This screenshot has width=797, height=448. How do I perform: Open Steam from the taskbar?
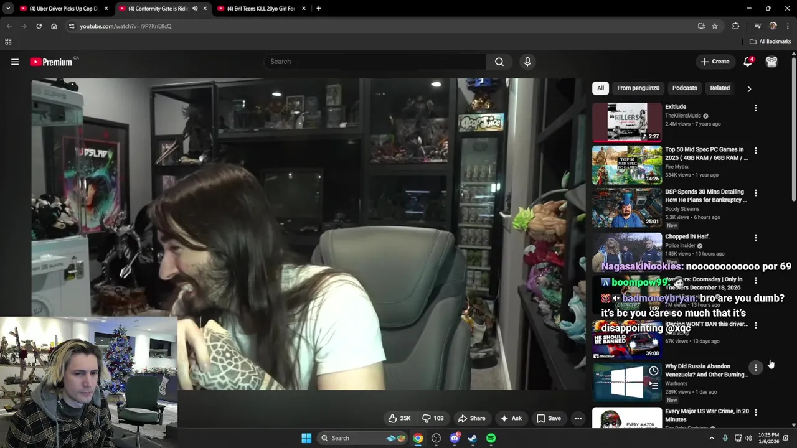point(473,438)
